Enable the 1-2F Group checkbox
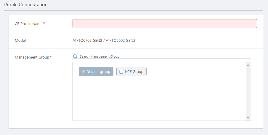 click(x=121, y=71)
